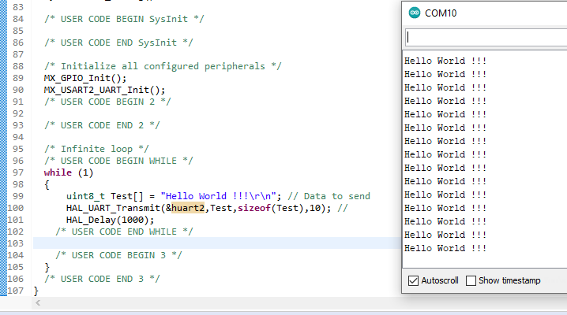Click the COM10 window title text
The height and width of the screenshot is (315, 567).
tap(441, 13)
